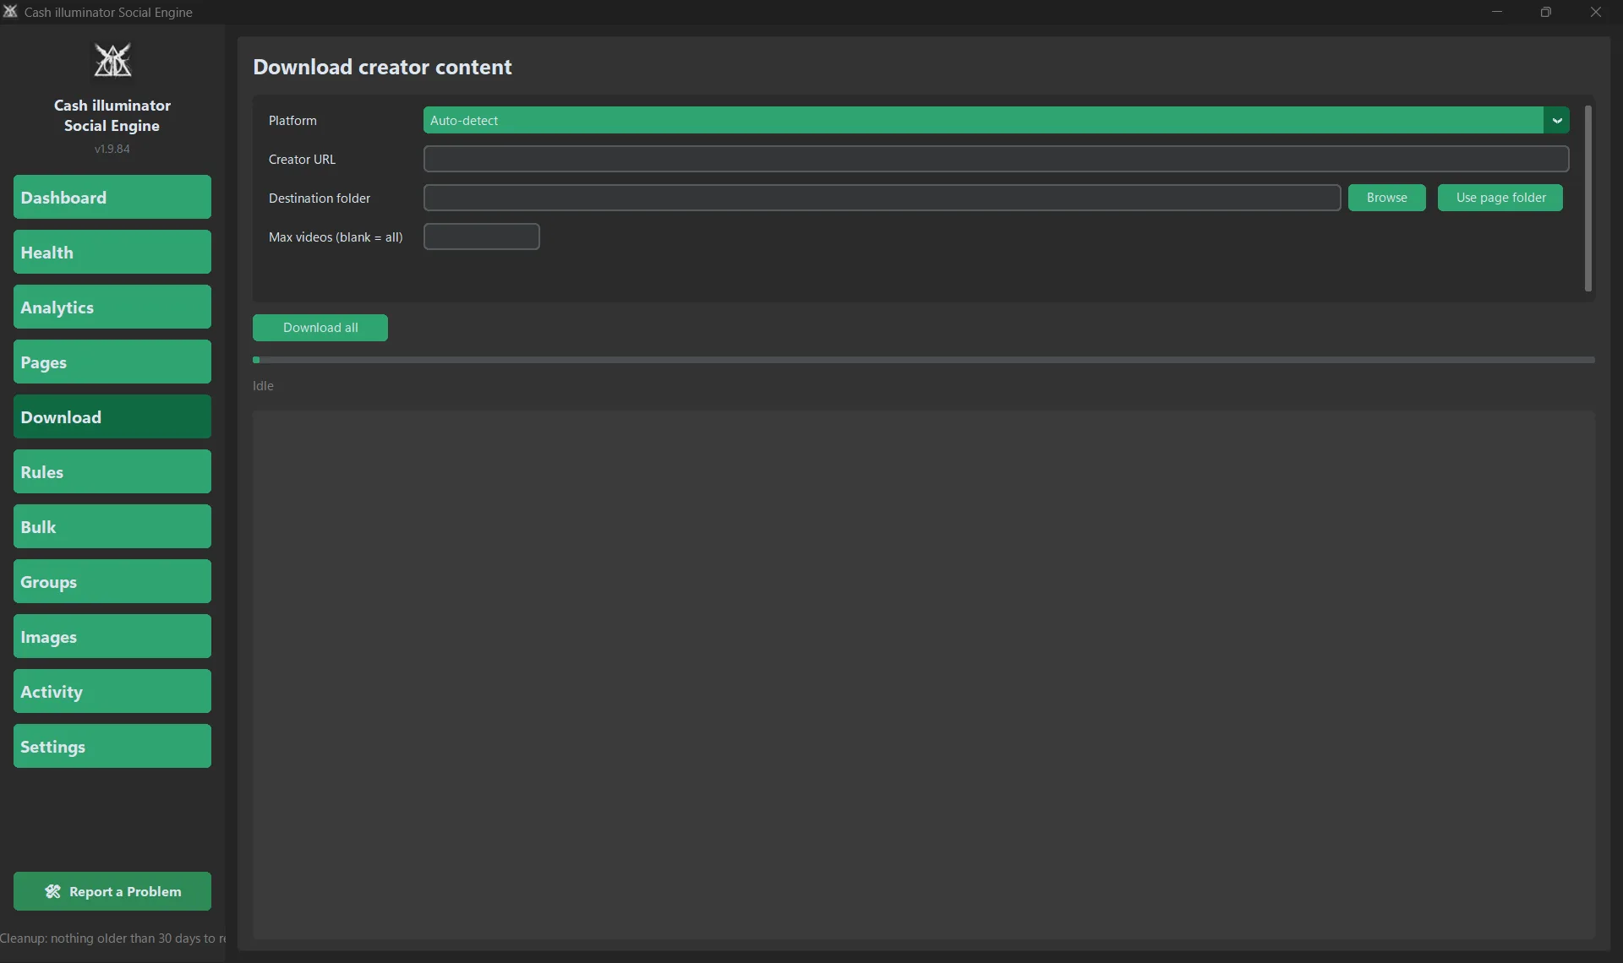Switch to the Analytics section
1623x963 pixels.
click(112, 307)
